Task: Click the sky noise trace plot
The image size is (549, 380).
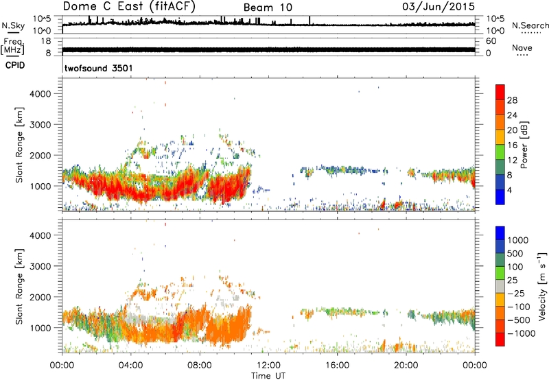Action: pyautogui.click(x=268, y=25)
